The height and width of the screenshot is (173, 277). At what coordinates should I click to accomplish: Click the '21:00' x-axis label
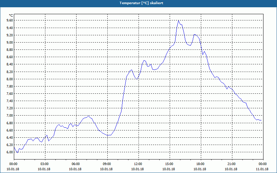coord(231,164)
